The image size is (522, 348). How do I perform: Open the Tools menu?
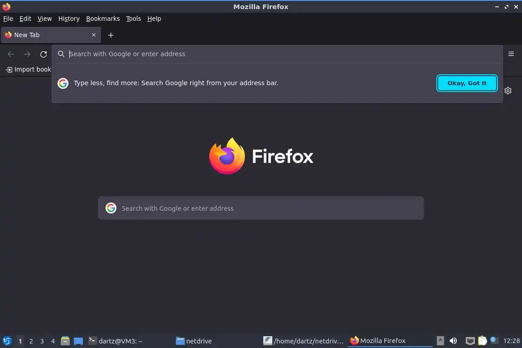(134, 19)
